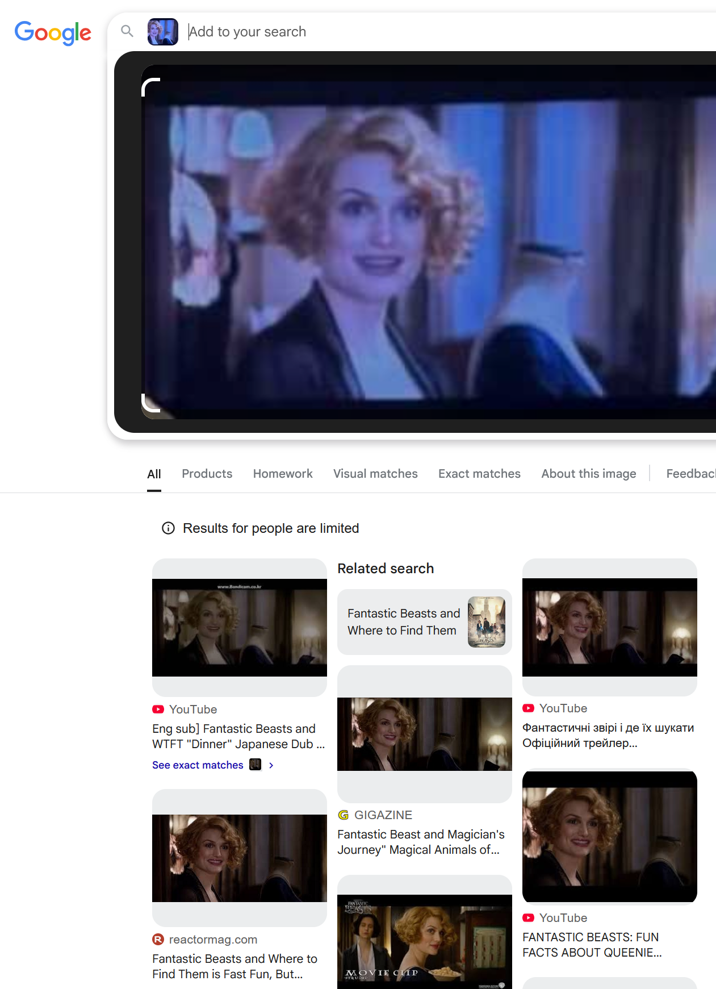This screenshot has width=716, height=989.
Task: Open the reactormag.com result thumbnail
Action: tap(240, 858)
